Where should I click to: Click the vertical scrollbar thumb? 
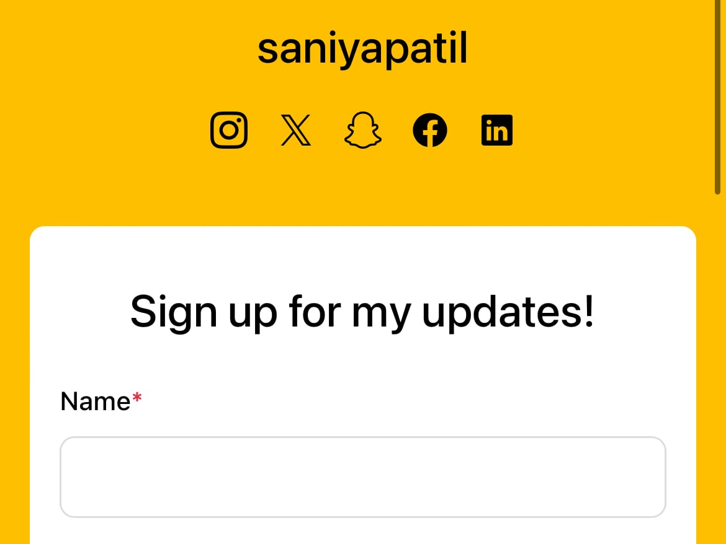click(x=717, y=97)
